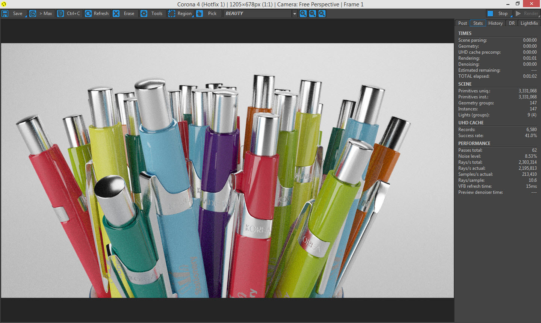Click the 'Geometry groups:' label

[x=476, y=103]
